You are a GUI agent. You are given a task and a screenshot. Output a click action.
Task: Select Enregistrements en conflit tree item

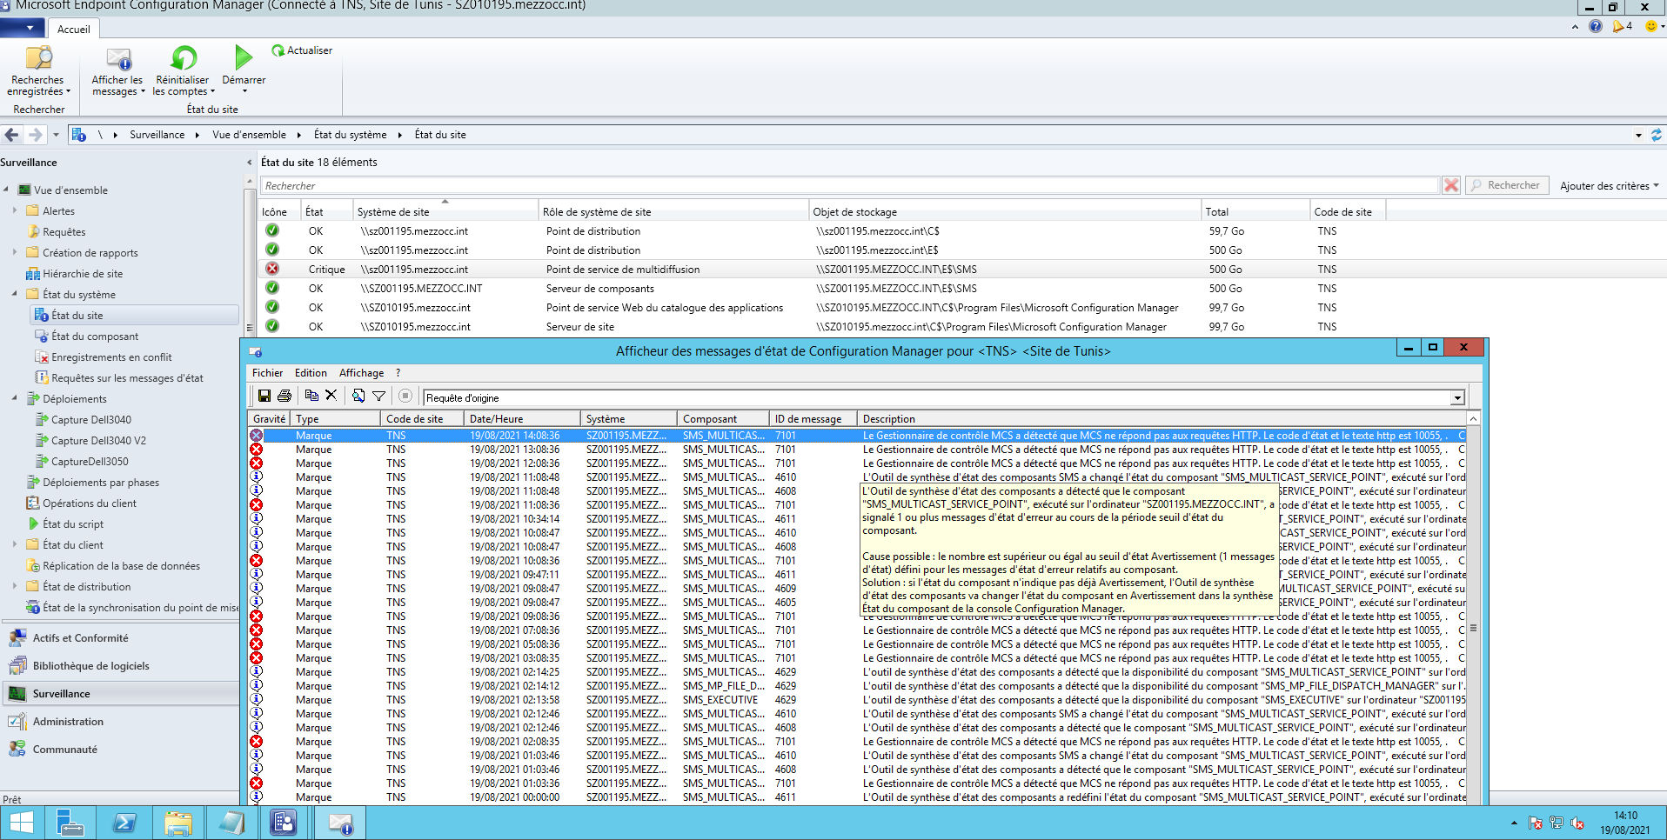pos(111,357)
